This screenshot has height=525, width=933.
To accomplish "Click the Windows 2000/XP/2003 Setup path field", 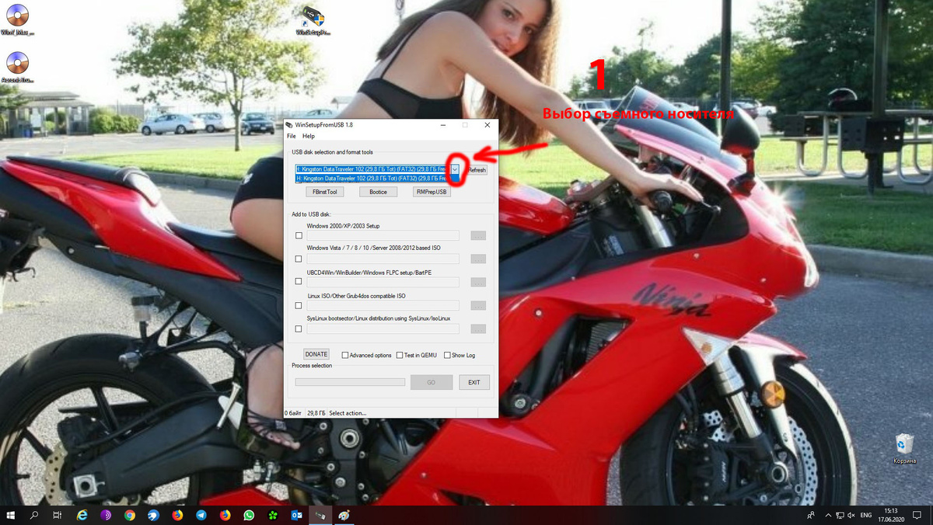I will [383, 235].
